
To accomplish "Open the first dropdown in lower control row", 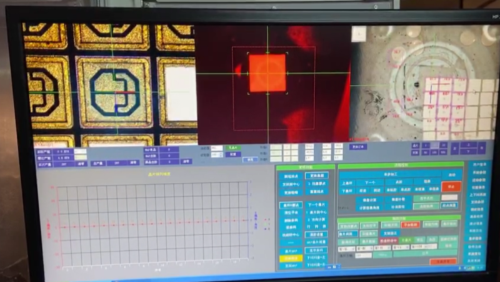I will point(347,247).
